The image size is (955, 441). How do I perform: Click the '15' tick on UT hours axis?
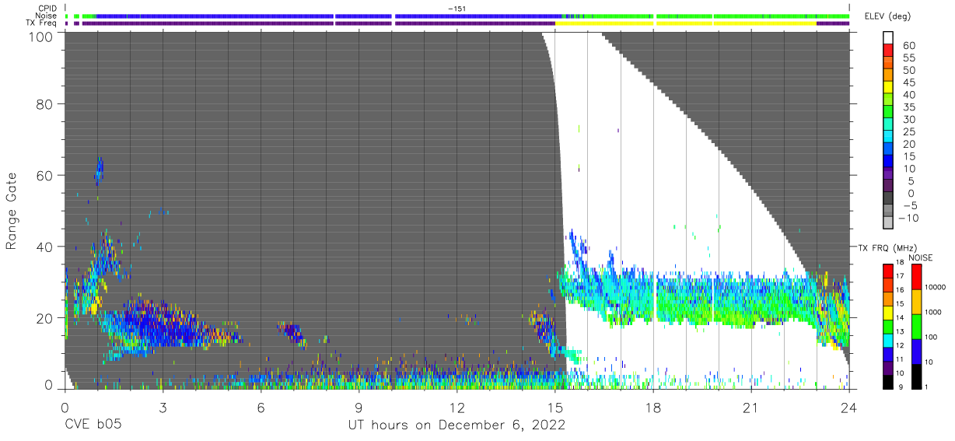click(x=555, y=408)
